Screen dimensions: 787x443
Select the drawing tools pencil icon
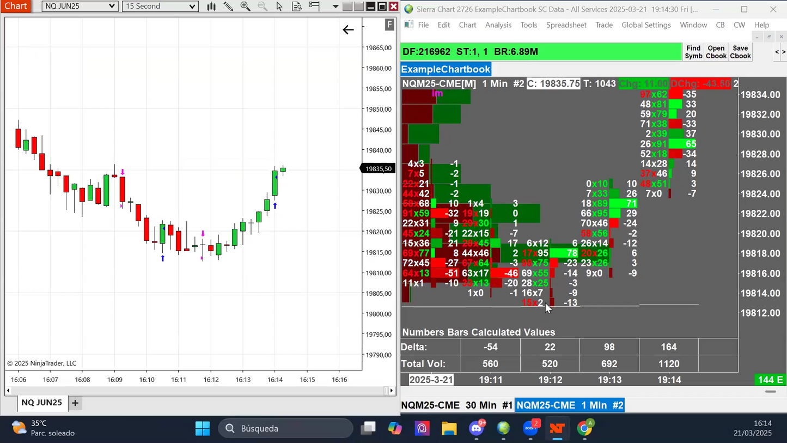point(228,7)
